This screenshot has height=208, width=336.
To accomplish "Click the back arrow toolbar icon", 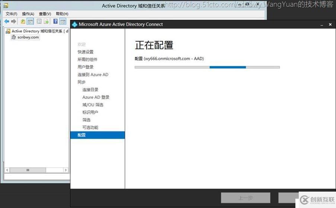I will (x=7, y=21).
